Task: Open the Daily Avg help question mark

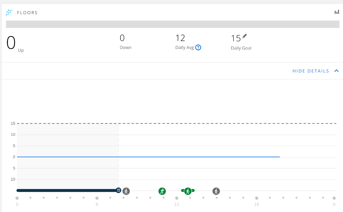Action: coord(198,48)
